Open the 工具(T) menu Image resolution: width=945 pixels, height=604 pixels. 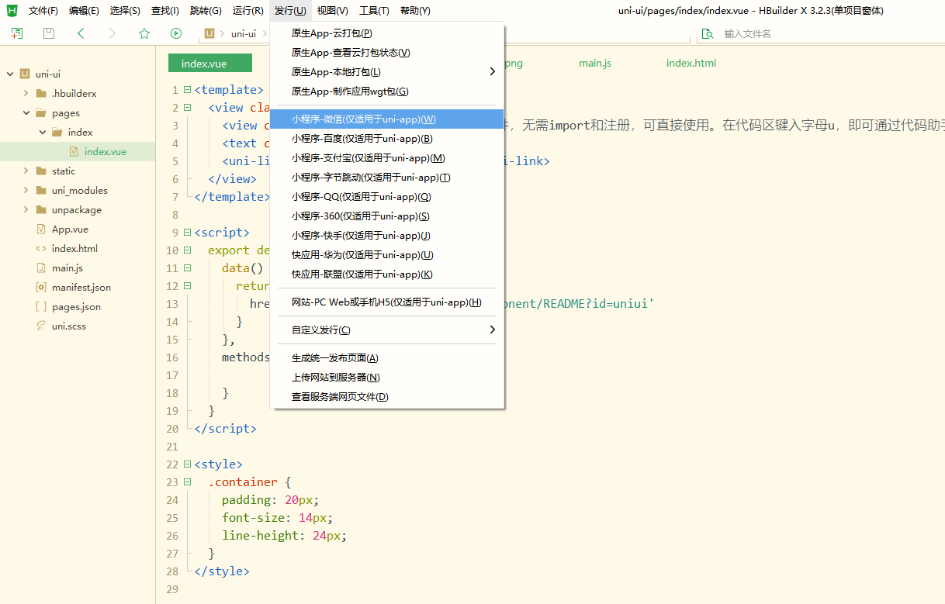click(x=374, y=11)
